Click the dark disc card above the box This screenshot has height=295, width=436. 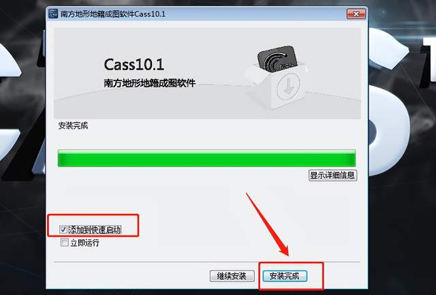coord(278,59)
